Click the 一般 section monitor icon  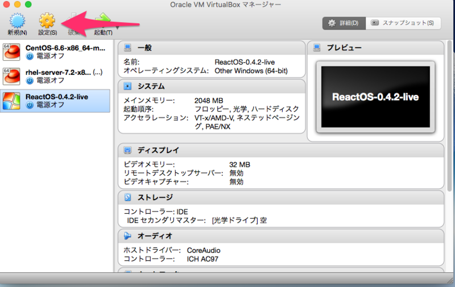pos(127,48)
